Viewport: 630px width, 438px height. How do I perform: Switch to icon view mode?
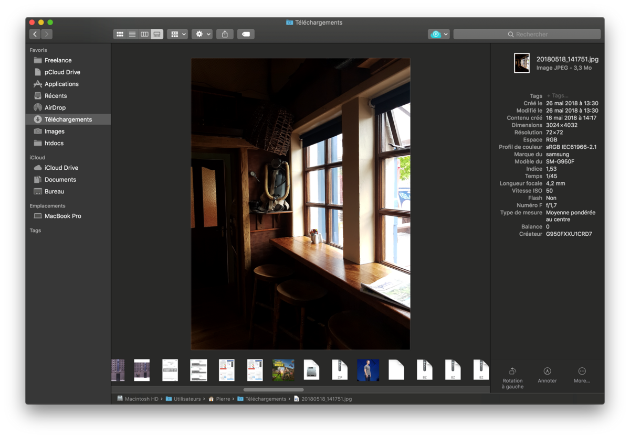click(x=120, y=34)
